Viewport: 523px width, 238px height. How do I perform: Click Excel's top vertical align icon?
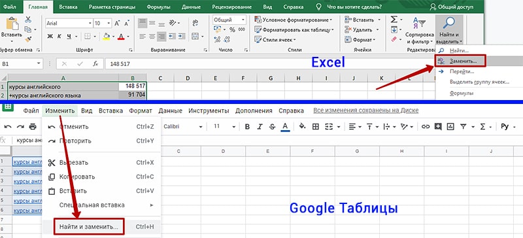[x=143, y=23]
